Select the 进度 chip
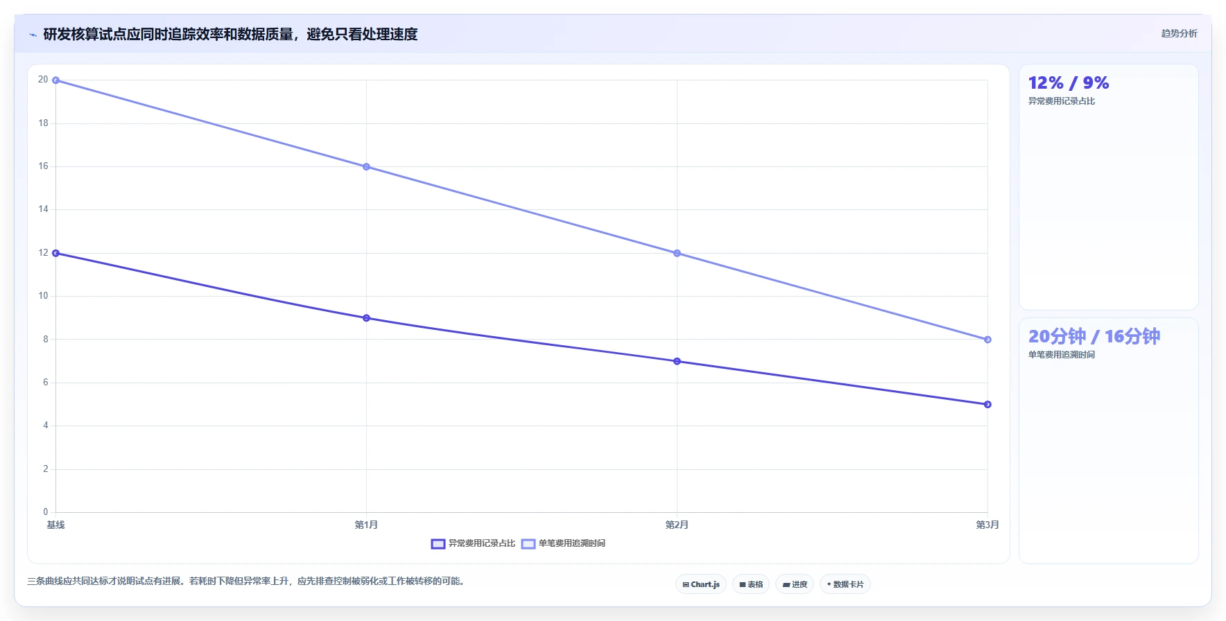The image size is (1226, 621). pyautogui.click(x=795, y=584)
